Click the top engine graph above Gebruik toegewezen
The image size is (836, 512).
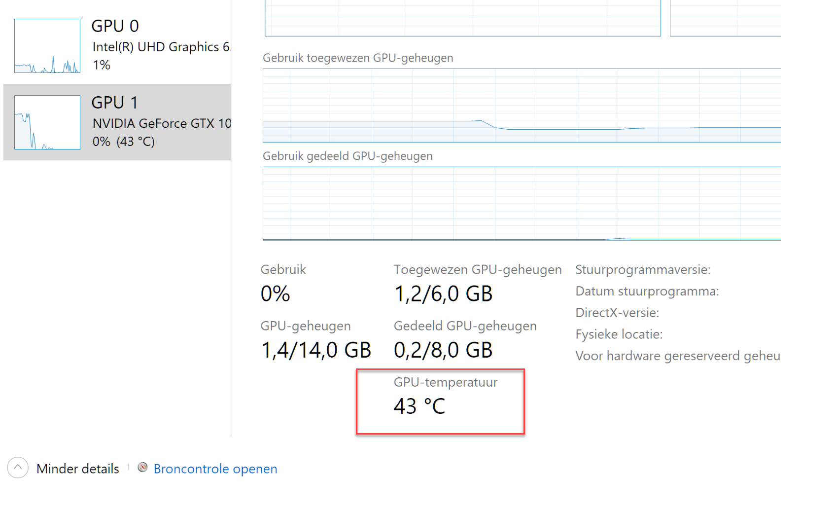tap(462, 18)
